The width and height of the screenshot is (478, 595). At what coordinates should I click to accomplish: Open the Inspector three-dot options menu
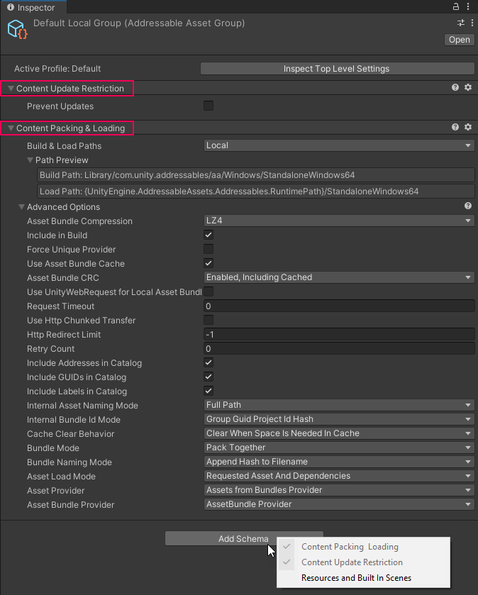[x=469, y=6]
